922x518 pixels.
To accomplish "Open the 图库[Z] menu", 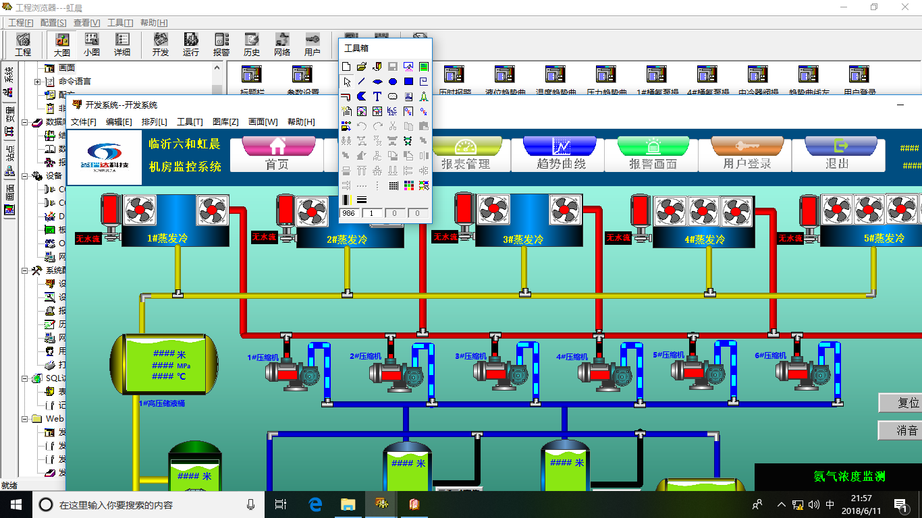I will 225,122.
